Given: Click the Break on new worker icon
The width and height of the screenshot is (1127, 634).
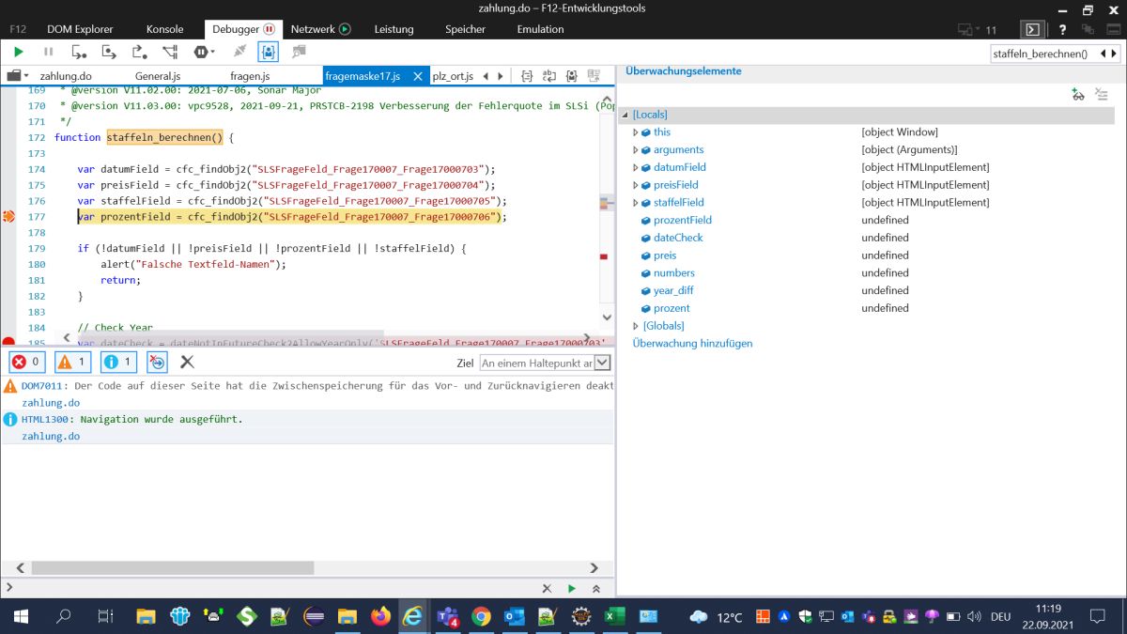Looking at the screenshot, I should point(170,52).
